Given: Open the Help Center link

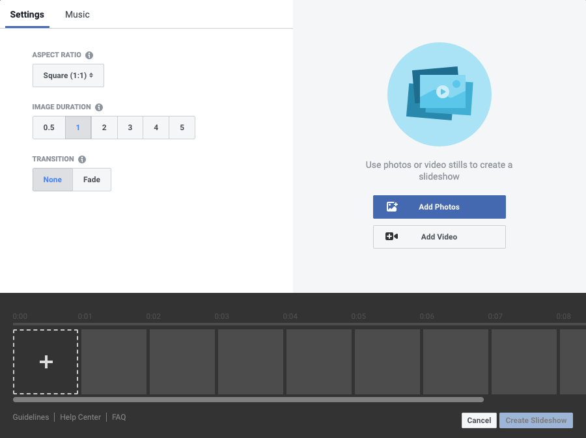Looking at the screenshot, I should point(80,417).
